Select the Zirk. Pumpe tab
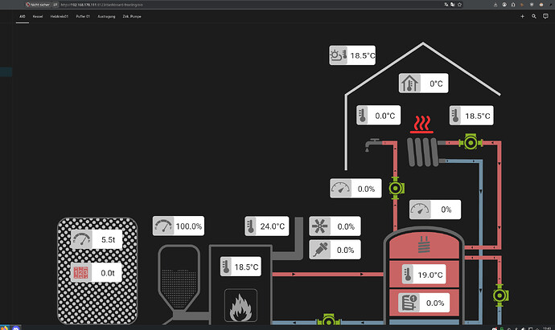 (x=132, y=17)
